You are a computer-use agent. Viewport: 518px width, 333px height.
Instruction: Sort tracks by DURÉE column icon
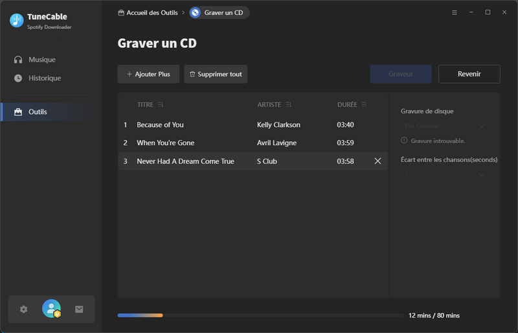(364, 104)
